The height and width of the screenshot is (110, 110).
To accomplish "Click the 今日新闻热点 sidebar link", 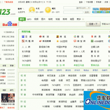I will [9, 32].
